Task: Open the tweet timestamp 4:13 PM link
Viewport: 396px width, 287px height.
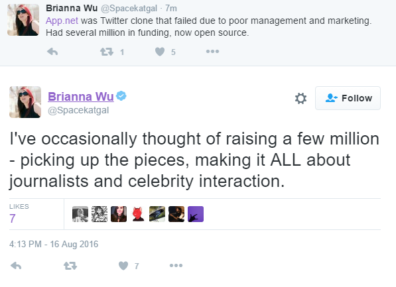Action: click(54, 244)
